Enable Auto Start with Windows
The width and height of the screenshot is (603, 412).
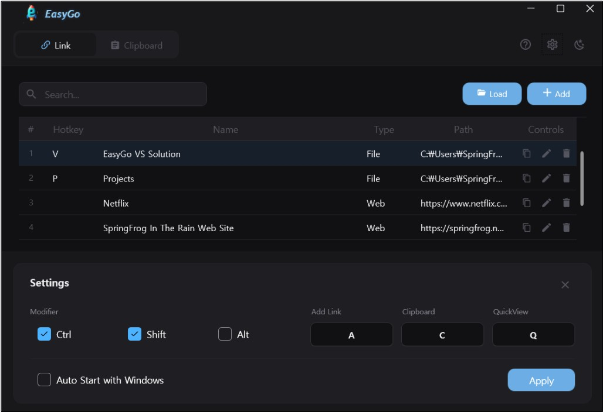(44, 380)
